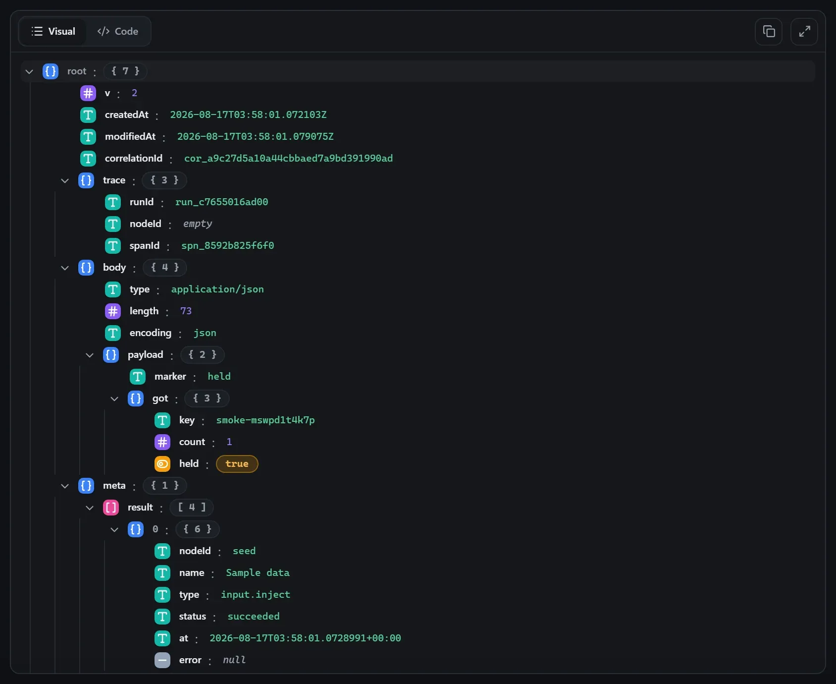The width and height of the screenshot is (836, 684).
Task: Click the error value null
Action: coord(234,660)
